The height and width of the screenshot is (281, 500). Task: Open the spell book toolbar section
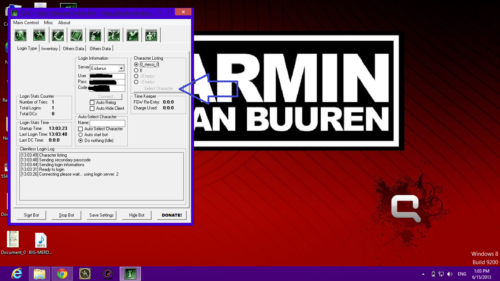(77, 35)
